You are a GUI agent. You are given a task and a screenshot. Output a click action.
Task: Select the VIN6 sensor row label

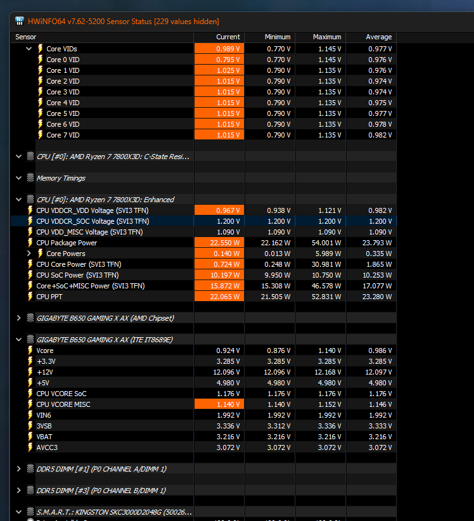coord(44,415)
